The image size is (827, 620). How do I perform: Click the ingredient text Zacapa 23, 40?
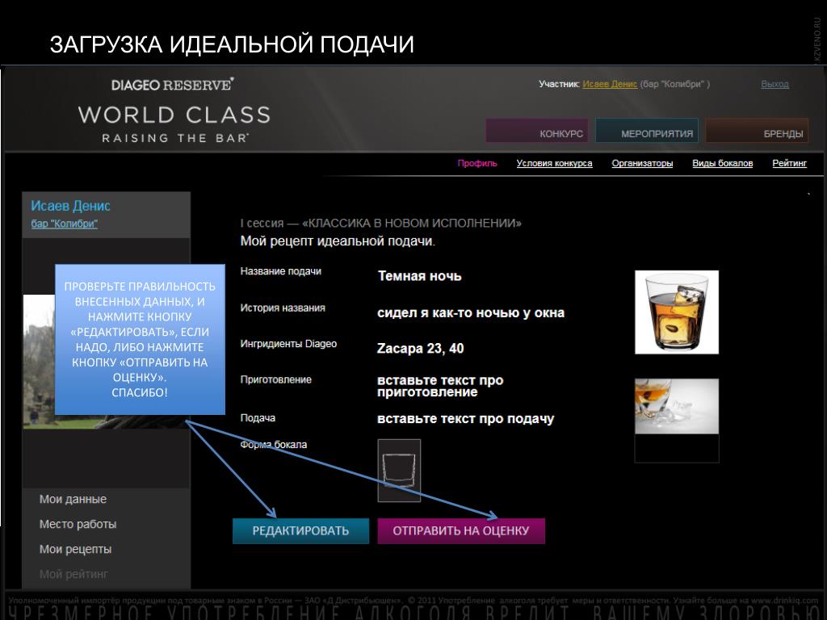click(x=420, y=349)
